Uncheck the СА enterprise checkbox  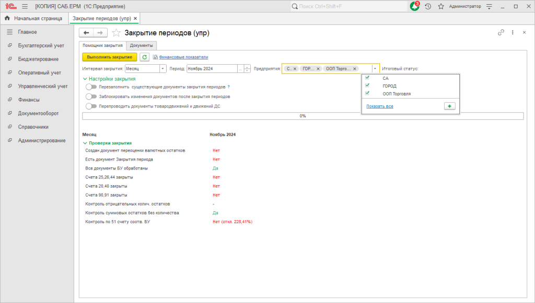pos(367,78)
